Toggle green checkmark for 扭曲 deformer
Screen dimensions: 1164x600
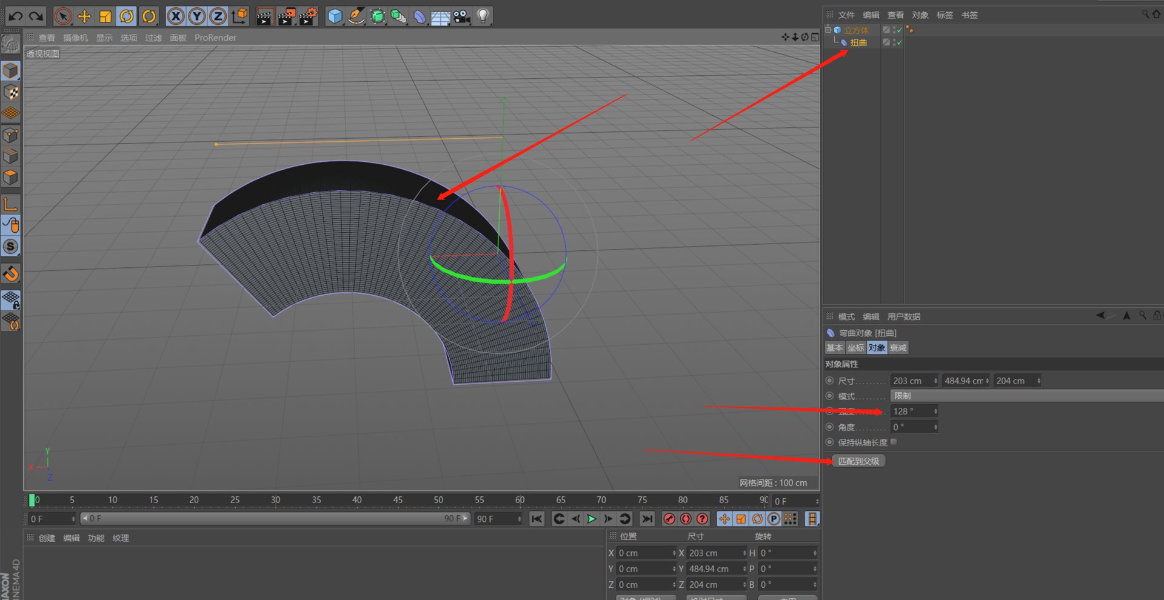(x=899, y=42)
